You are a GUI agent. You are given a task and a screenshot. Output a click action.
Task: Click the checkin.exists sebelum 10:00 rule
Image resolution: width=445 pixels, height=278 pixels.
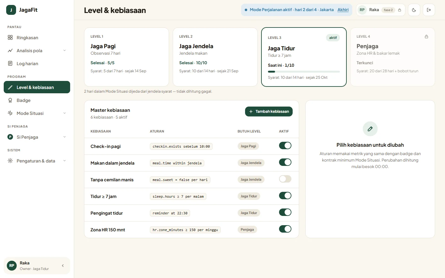(x=181, y=147)
